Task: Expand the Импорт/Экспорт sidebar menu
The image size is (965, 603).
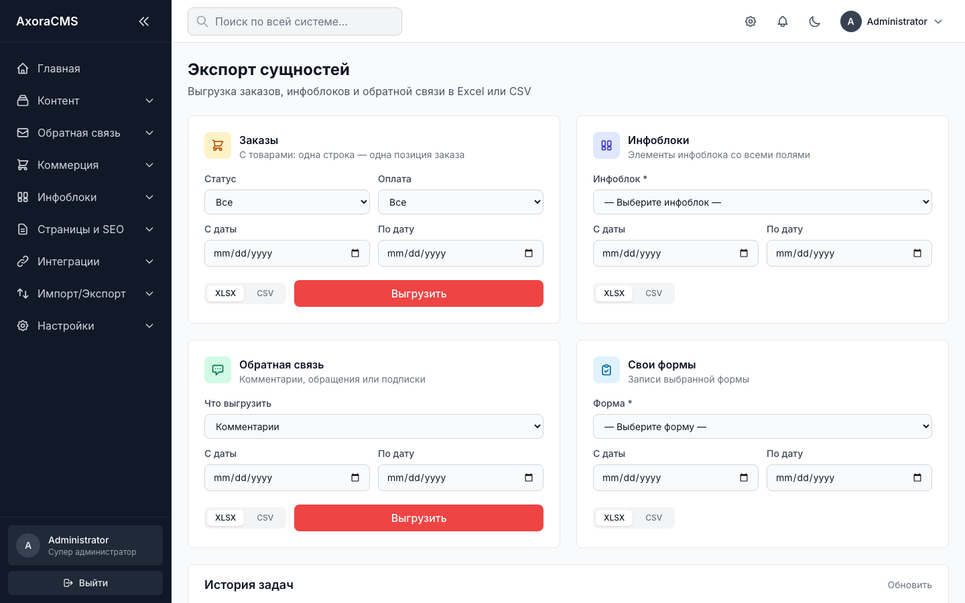Action: 86,293
